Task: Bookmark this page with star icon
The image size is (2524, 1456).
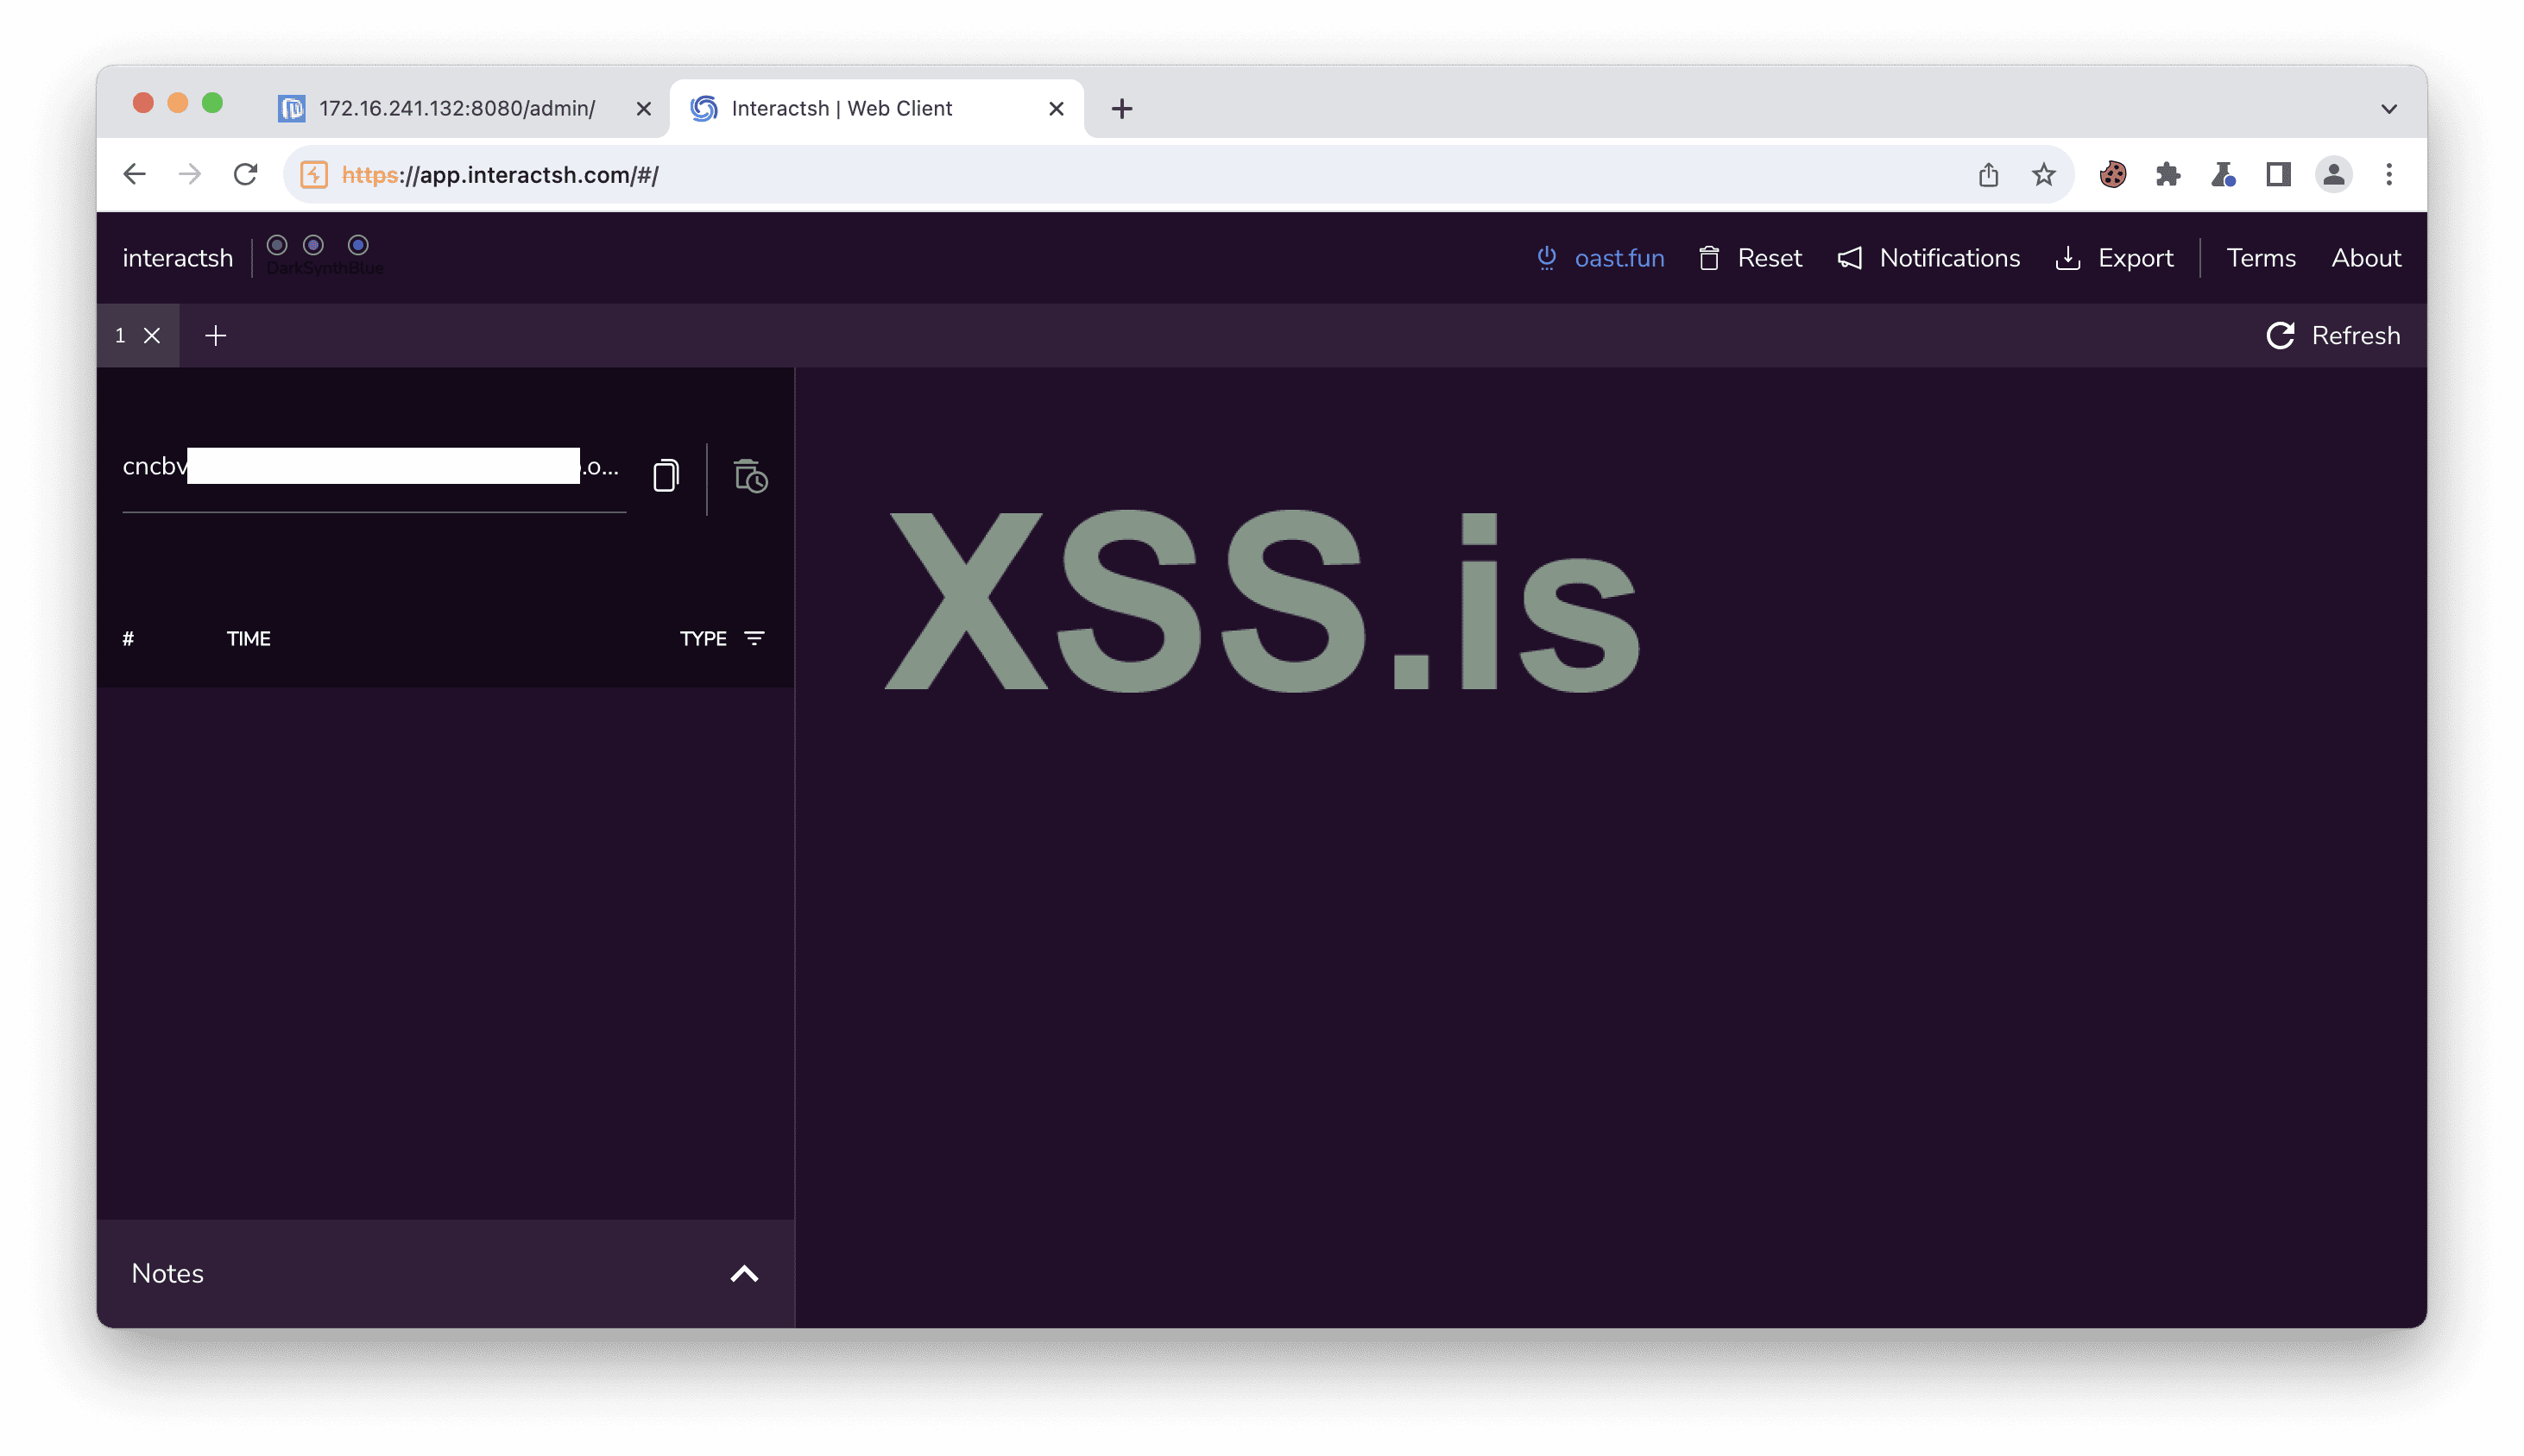Action: click(x=2043, y=175)
